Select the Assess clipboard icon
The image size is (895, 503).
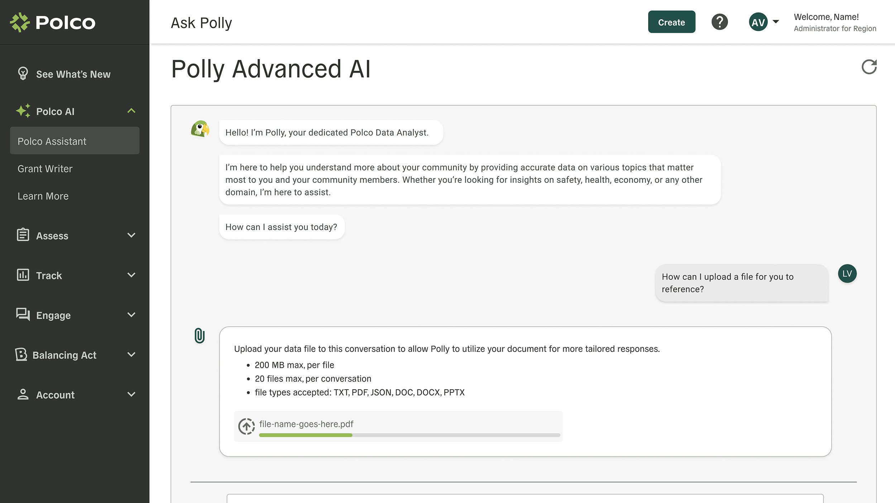click(23, 235)
